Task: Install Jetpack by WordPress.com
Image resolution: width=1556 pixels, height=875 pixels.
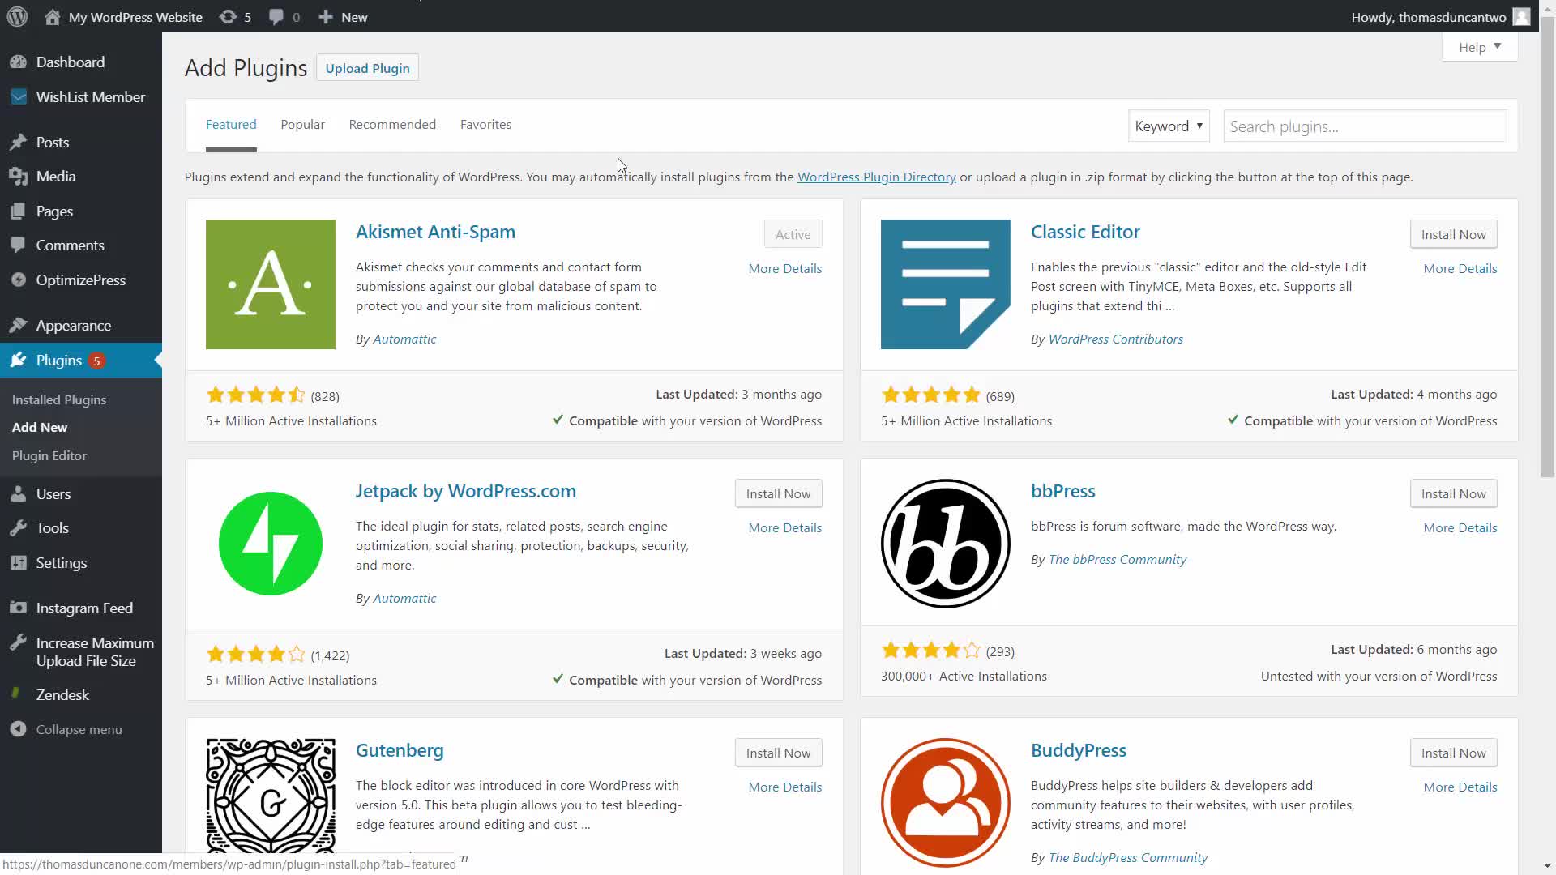Action: coord(778,493)
